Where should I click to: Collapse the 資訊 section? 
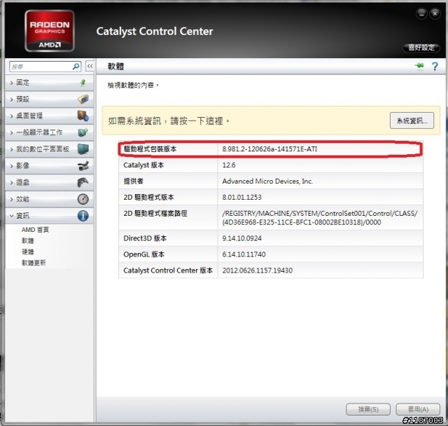49,216
